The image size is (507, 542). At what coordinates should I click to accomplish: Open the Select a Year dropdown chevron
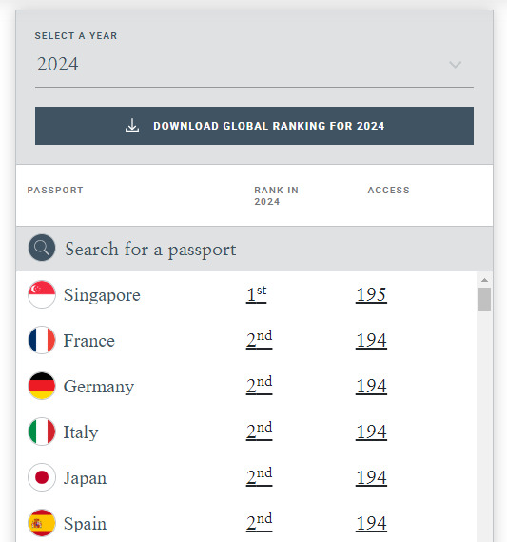[x=456, y=65]
